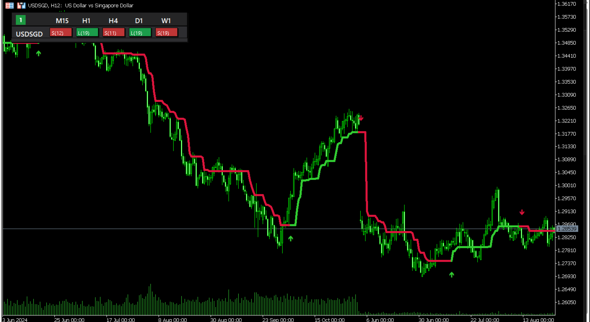The image size is (590, 322).
Task: Click the green '1' panel page button
Action: 20,19
